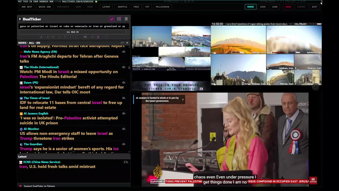Click the red NUKE button

click(288, 7)
